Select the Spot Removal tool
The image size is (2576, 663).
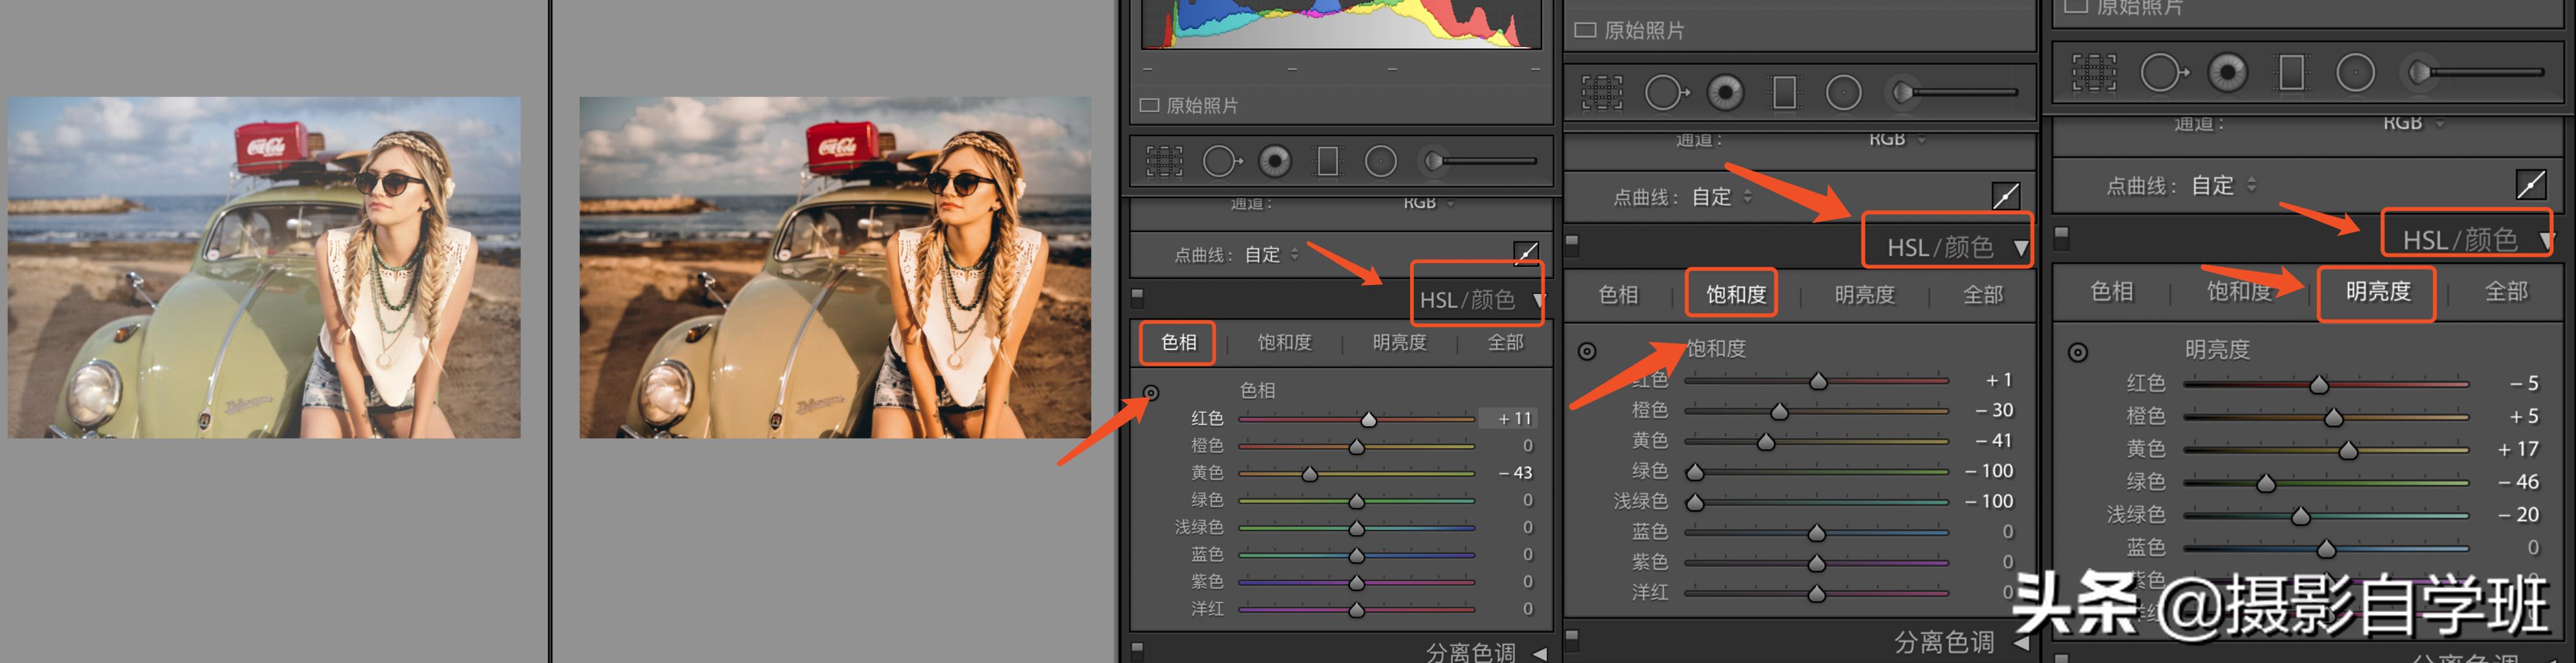[x=1222, y=160]
